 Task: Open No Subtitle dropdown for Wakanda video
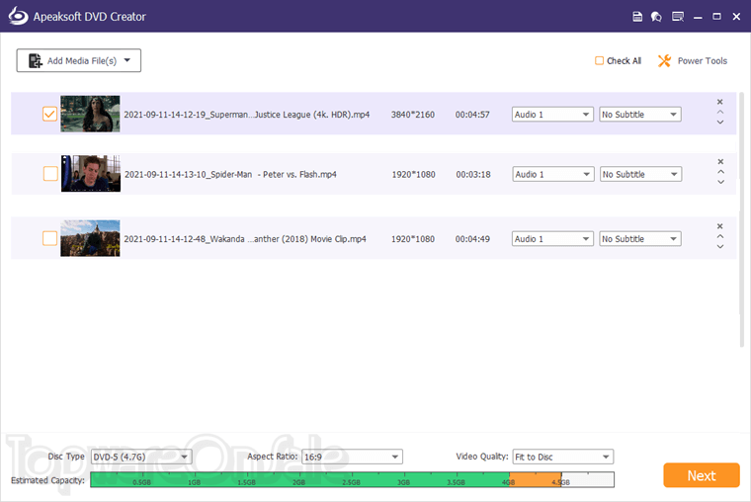point(640,239)
